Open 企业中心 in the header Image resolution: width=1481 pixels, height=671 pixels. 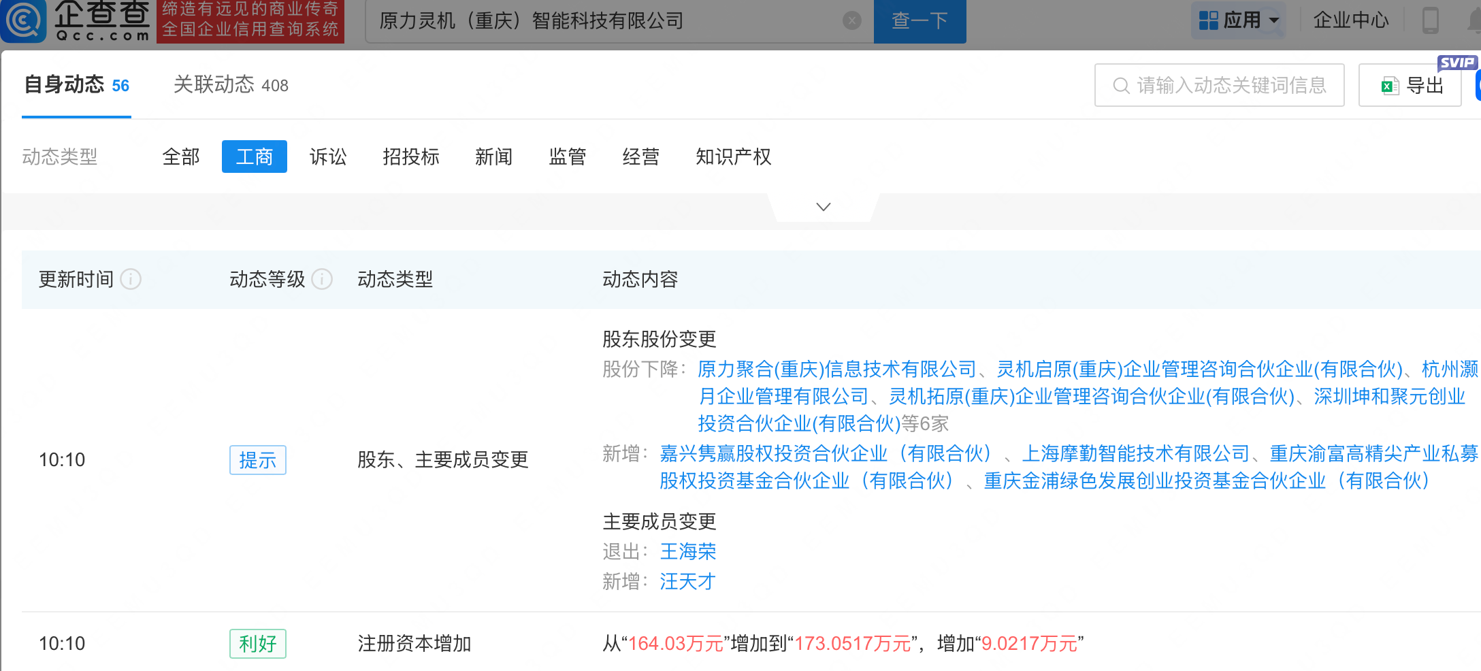(1350, 20)
